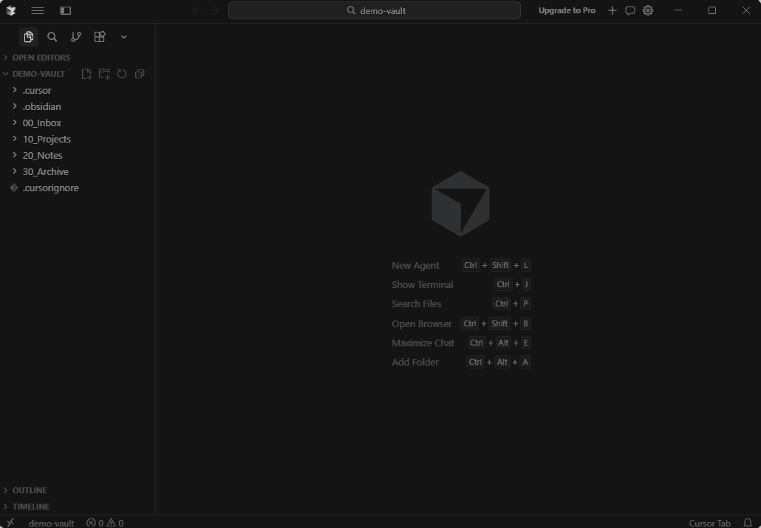Image resolution: width=761 pixels, height=528 pixels.
Task: Click the Cursor app logo icon
Action: 10,10
